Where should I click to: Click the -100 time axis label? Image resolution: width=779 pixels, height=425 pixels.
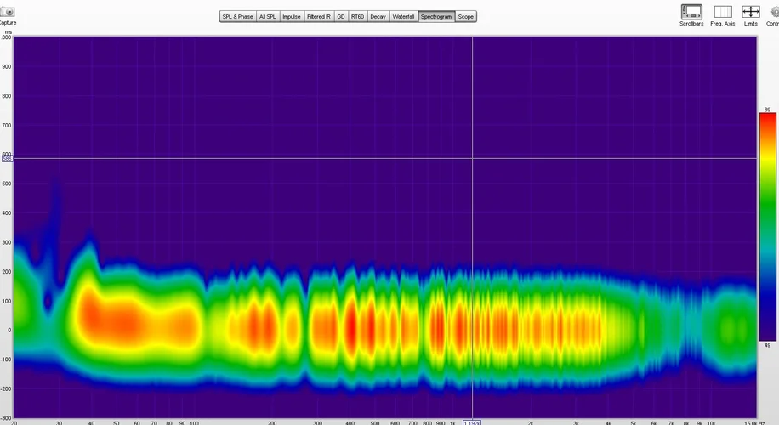(5, 360)
